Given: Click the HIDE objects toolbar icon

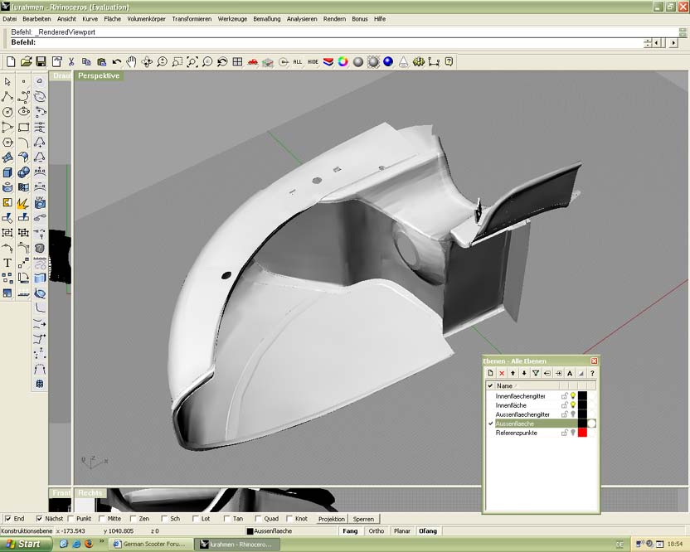Looking at the screenshot, I should pos(313,61).
